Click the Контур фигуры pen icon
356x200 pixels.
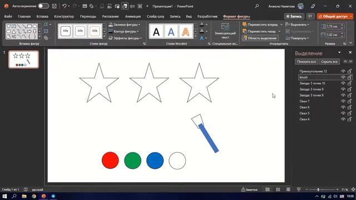coord(111,31)
